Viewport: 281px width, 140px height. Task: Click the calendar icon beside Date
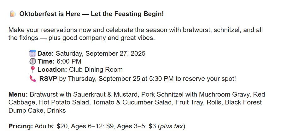point(32,53)
